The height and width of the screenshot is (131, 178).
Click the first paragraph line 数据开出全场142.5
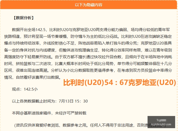[x=91, y=30]
